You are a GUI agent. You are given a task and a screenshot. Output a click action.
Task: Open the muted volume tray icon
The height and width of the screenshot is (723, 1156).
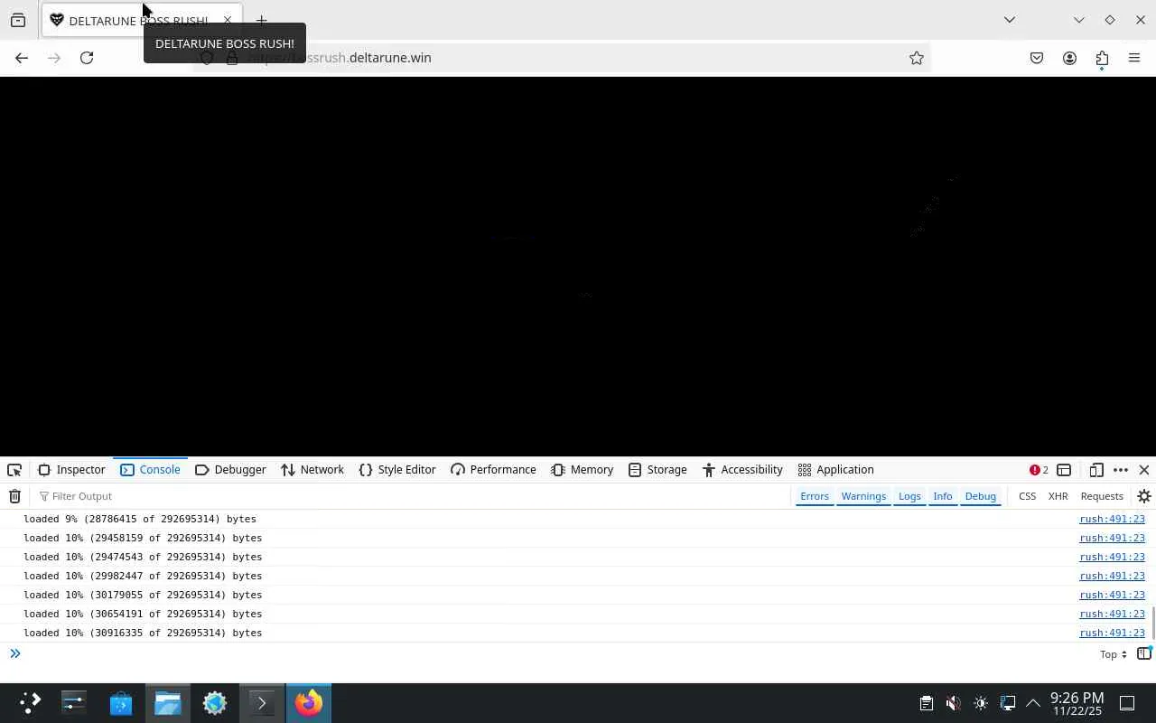(x=953, y=703)
